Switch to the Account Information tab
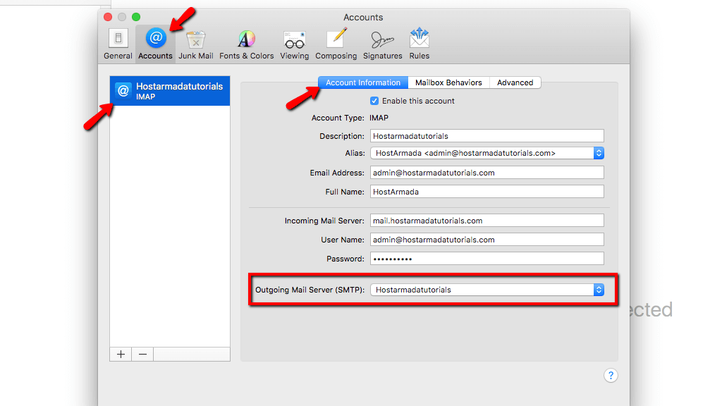 coord(363,82)
